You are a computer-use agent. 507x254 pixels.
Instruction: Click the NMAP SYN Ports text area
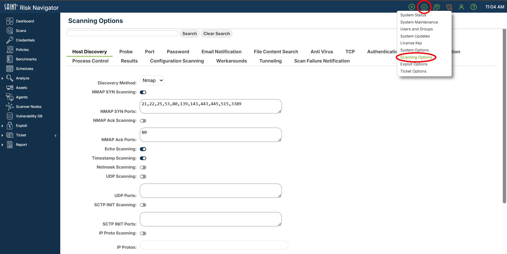pos(211,106)
